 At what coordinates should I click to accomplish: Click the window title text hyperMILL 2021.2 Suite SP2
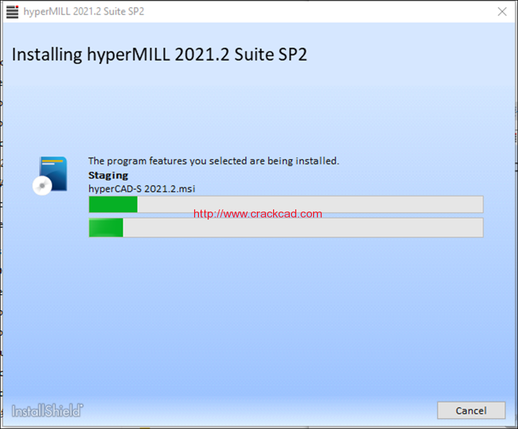(x=84, y=11)
